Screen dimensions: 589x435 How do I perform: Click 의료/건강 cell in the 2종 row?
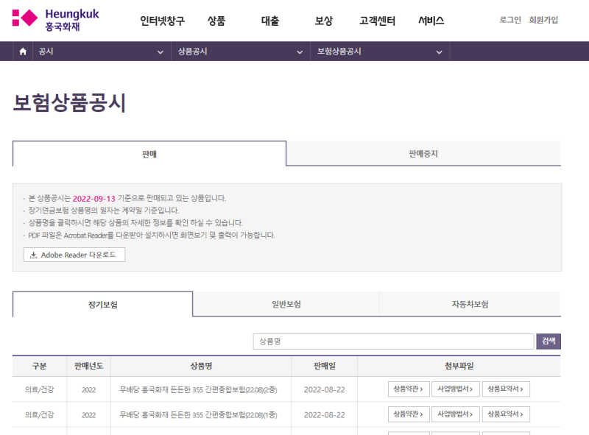(40, 389)
